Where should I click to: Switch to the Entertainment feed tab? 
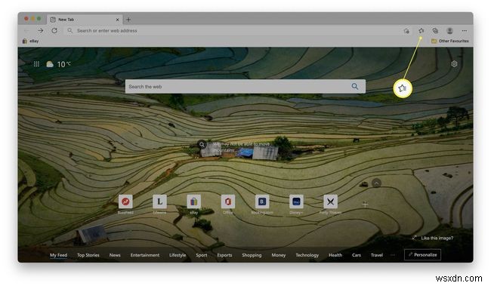(145, 255)
